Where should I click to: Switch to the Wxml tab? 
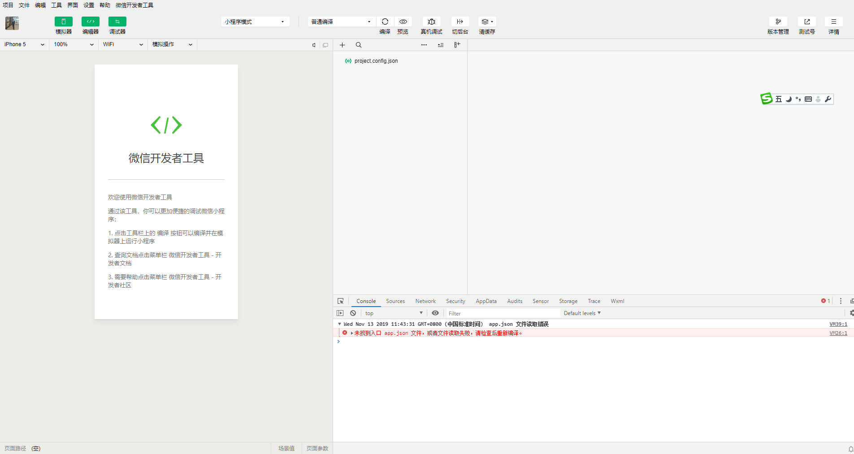pyautogui.click(x=617, y=301)
